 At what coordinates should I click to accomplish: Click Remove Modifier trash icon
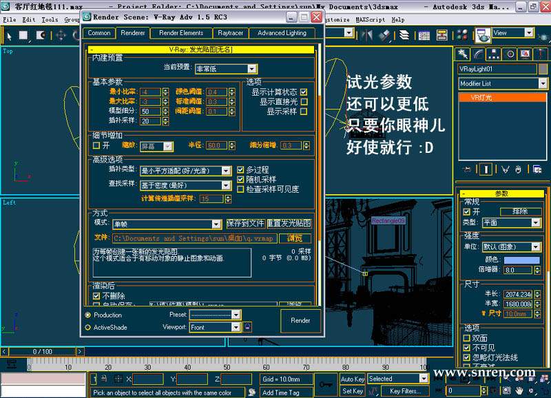(x=519, y=169)
